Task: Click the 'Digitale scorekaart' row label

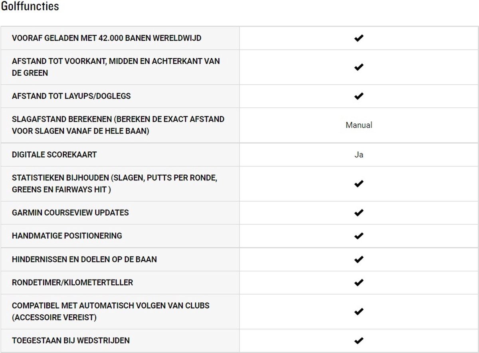Action: (x=54, y=155)
